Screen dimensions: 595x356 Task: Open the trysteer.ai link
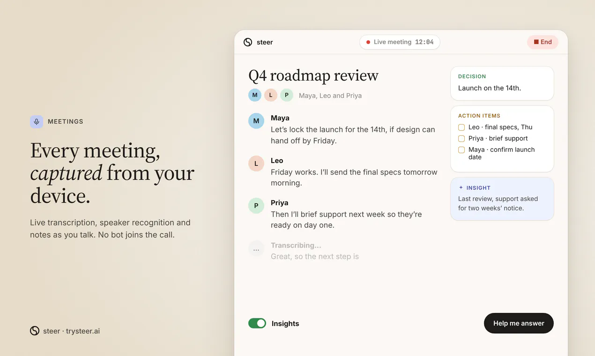point(83,331)
